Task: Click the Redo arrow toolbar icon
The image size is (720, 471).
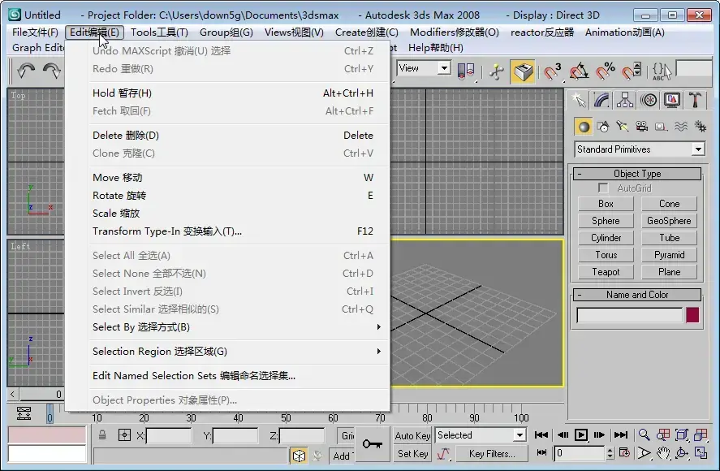Action: point(51,71)
